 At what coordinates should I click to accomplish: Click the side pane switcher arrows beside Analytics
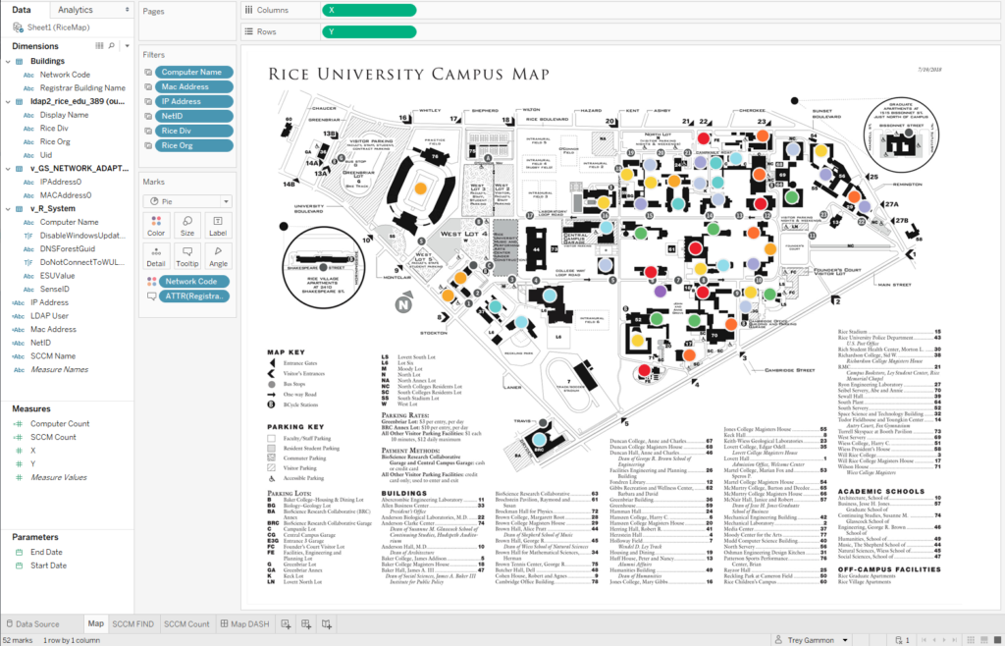(x=127, y=10)
